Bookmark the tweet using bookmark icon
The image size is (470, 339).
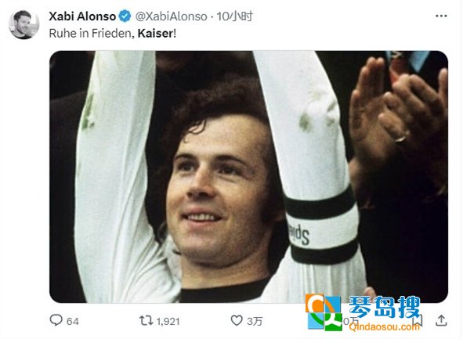(418, 321)
